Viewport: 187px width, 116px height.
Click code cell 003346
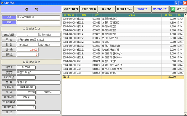[x=96, y=19]
